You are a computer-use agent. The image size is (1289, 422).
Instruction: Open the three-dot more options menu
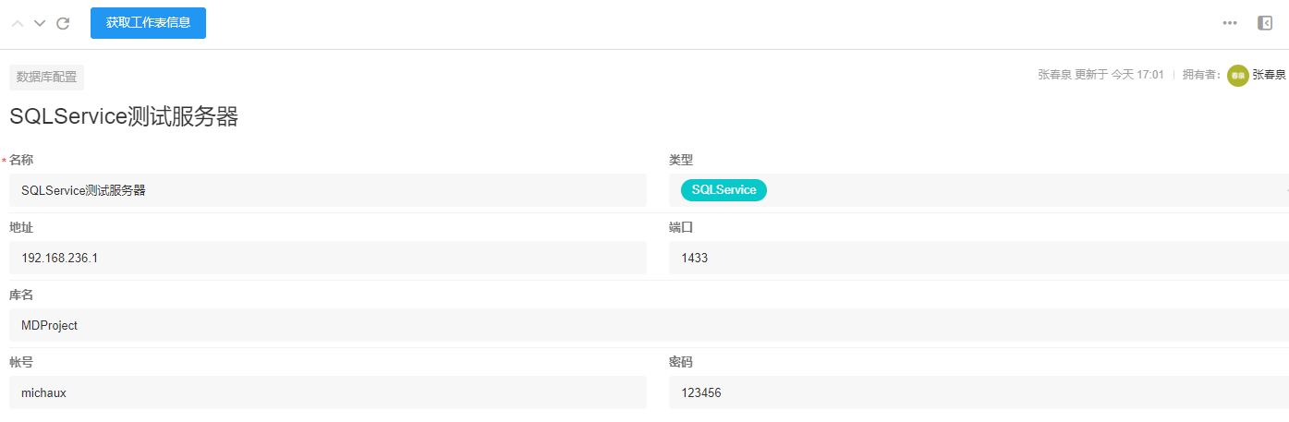1230,23
